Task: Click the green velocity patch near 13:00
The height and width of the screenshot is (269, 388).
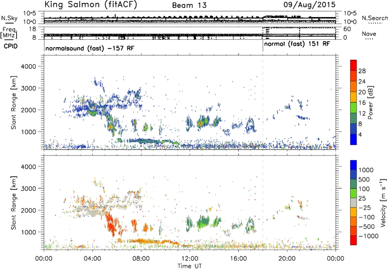Action: click(x=203, y=222)
